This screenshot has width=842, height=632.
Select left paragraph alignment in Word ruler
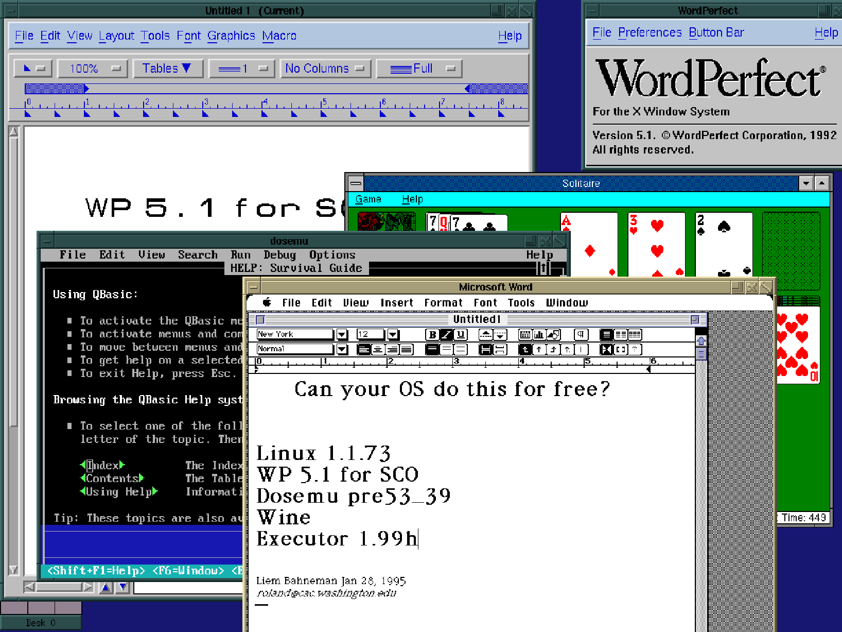coord(363,350)
